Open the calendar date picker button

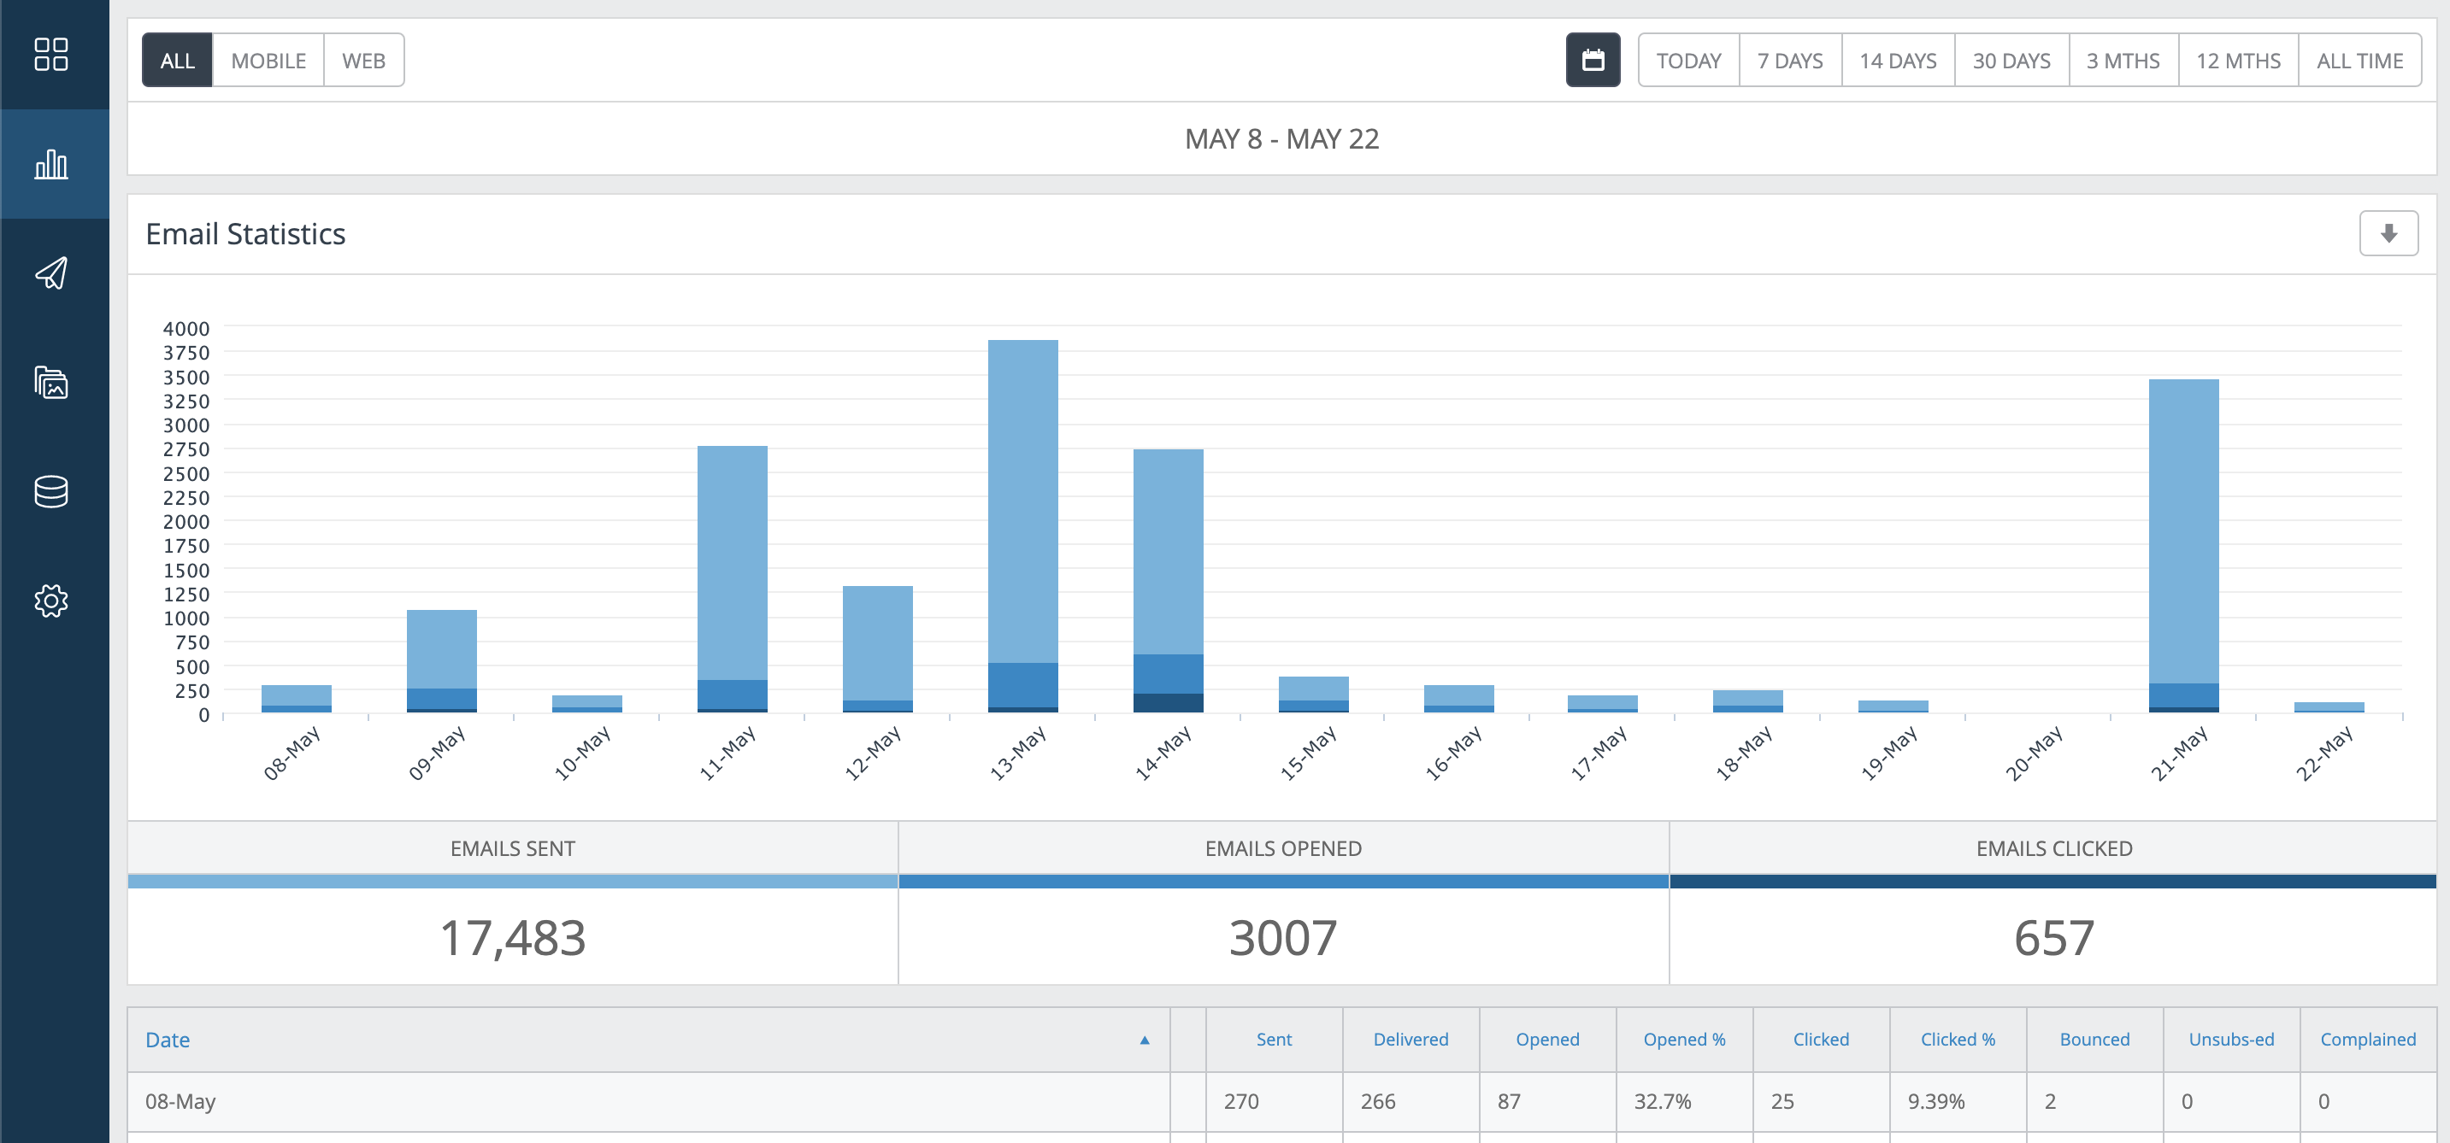point(1592,61)
